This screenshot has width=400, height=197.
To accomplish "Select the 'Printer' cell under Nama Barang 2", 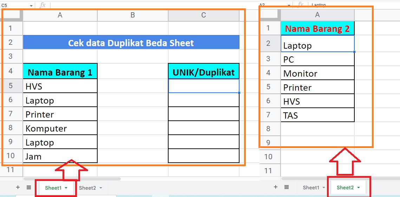I will pos(317,87).
